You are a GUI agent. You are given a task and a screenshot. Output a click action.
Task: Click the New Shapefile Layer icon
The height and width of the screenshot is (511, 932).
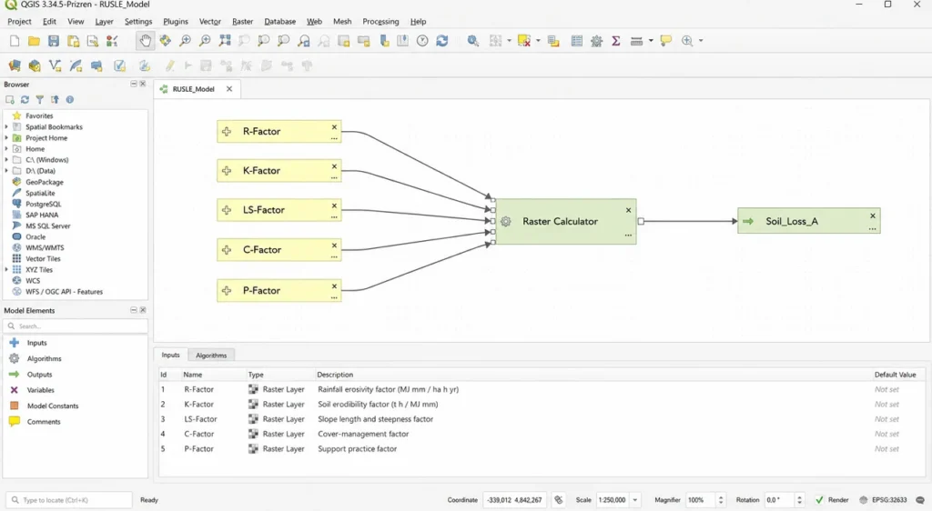[x=56, y=65]
